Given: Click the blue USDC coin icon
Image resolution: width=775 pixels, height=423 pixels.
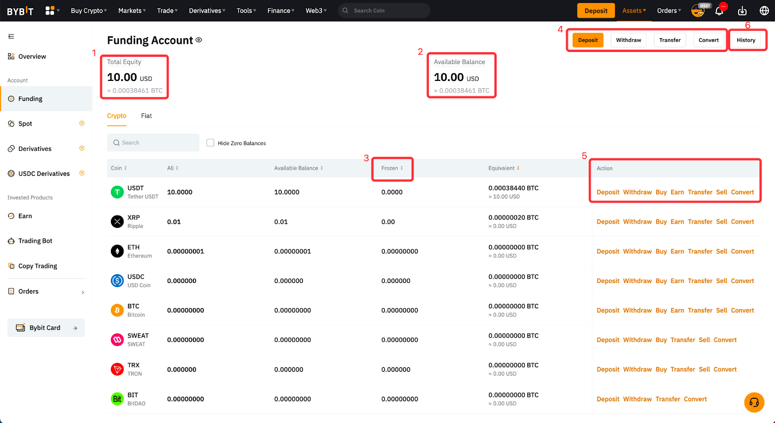Looking at the screenshot, I should (x=117, y=281).
